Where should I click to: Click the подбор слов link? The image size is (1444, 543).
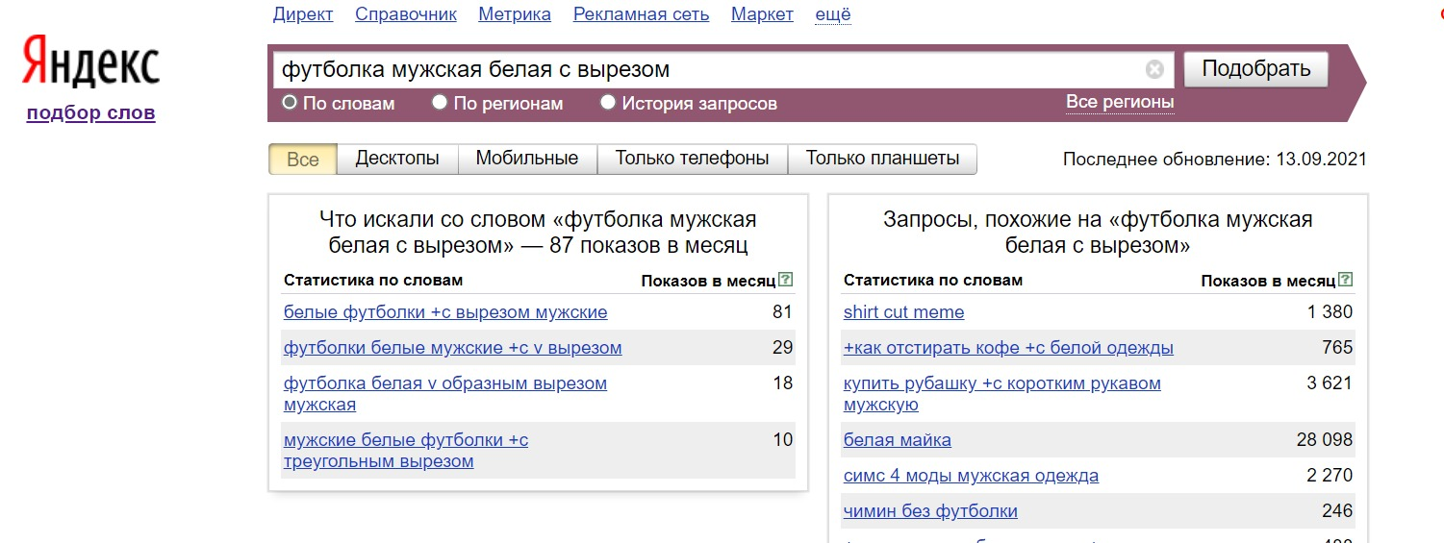click(91, 112)
